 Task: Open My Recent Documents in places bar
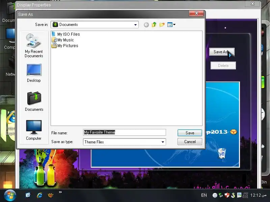[x=34, y=45]
